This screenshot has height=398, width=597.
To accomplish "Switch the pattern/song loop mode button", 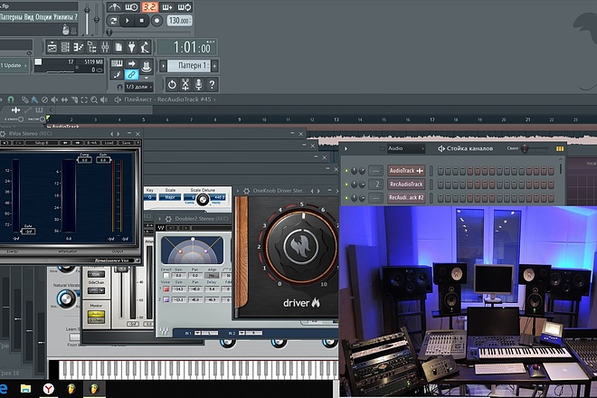I will [x=113, y=21].
